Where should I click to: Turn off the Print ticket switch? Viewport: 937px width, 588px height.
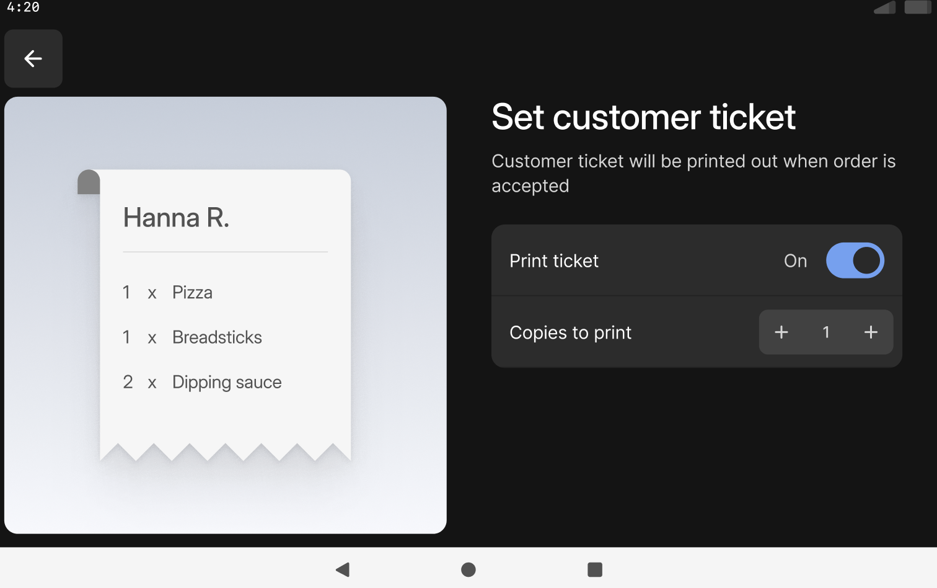[855, 261]
